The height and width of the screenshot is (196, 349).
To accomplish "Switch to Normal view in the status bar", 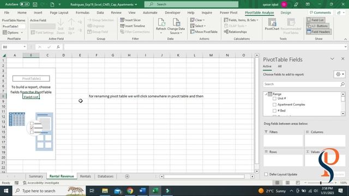I will click(x=278, y=183).
